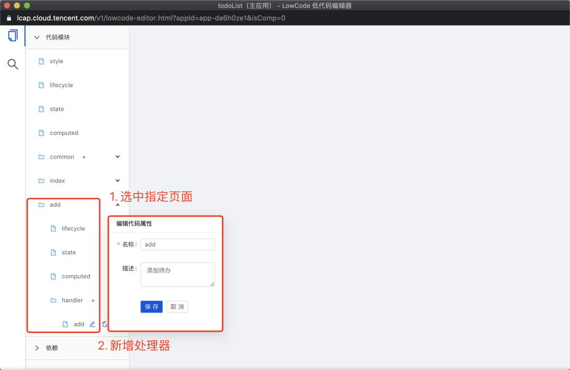Expand the 依赖 section
Viewport: 570px width, 370px height.
(37, 348)
